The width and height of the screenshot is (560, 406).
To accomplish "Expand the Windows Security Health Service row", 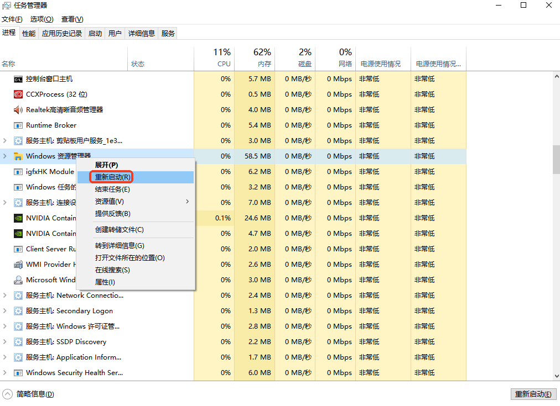I will click(4, 373).
